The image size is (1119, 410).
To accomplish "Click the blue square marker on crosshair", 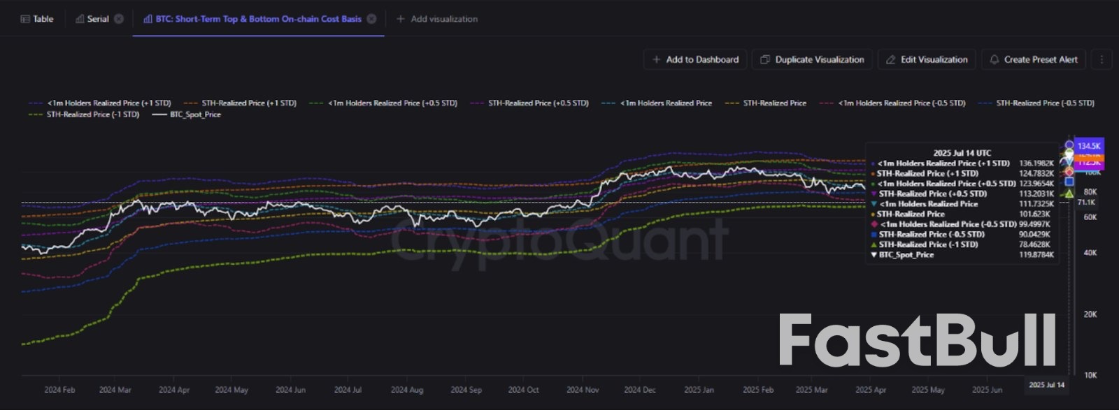I will [x=1069, y=182].
